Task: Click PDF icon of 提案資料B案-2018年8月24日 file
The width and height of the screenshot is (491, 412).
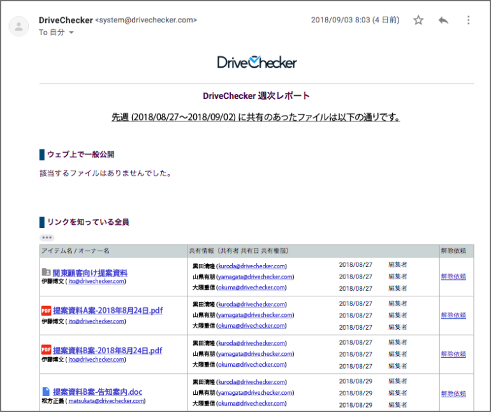Action: (47, 349)
